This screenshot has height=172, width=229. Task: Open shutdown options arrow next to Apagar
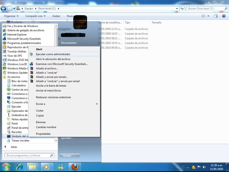[77, 156]
